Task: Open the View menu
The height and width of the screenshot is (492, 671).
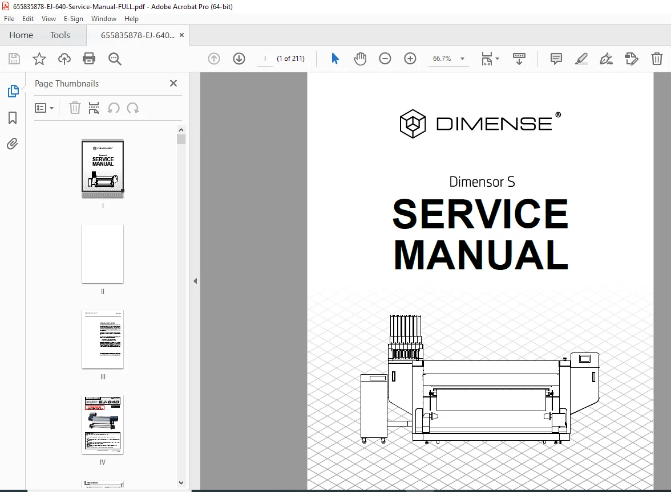Action: [49, 19]
